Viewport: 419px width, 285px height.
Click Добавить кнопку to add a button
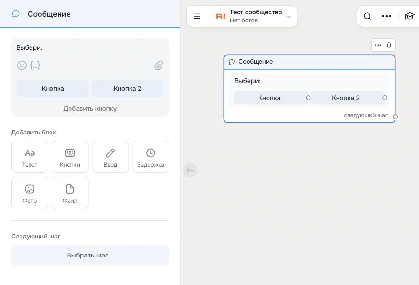pos(90,108)
